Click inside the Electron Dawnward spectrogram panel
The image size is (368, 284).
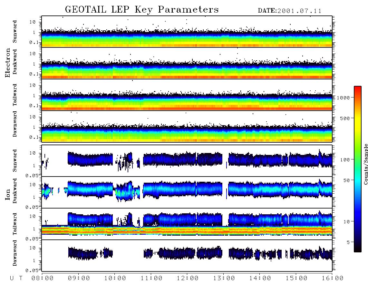click(x=187, y=127)
